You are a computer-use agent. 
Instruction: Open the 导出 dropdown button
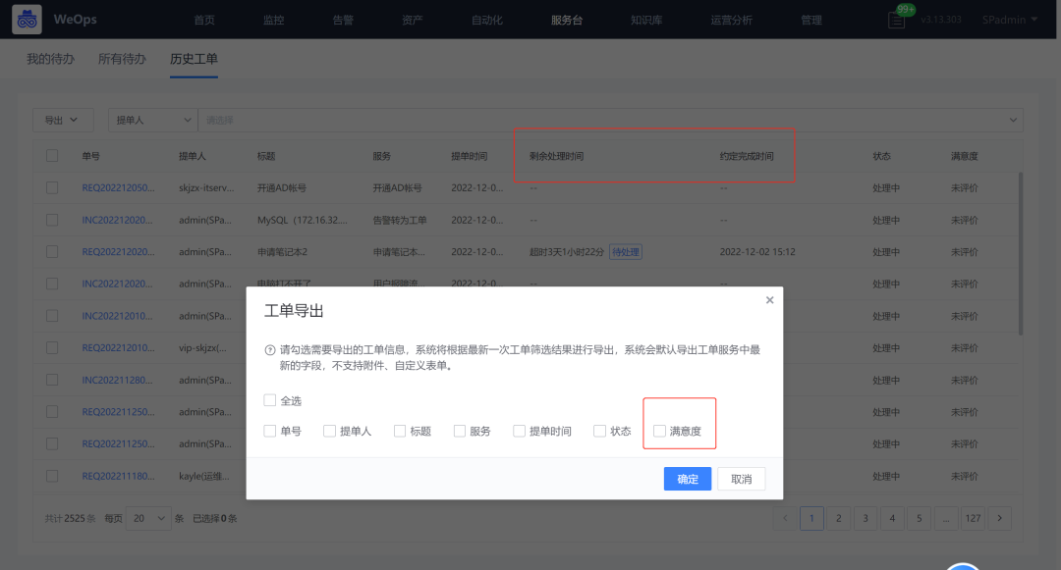62,121
